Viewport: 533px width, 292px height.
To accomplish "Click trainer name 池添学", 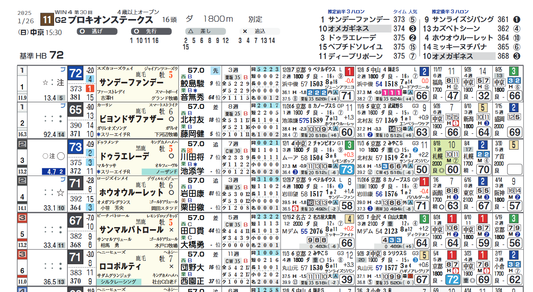I will tap(193, 171).
